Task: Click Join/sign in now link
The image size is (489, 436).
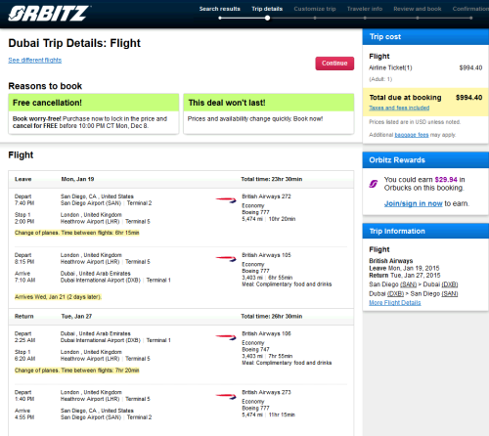Action: [413, 203]
